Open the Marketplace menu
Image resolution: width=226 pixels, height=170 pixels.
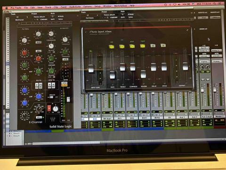[x=121, y=6]
